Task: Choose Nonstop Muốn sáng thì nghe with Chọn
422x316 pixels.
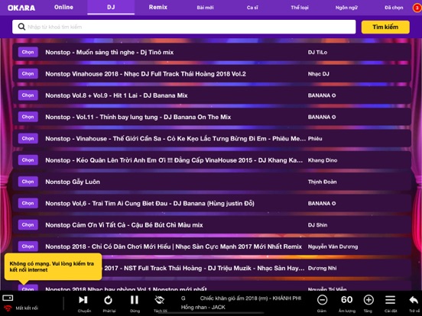Action: click(x=28, y=52)
